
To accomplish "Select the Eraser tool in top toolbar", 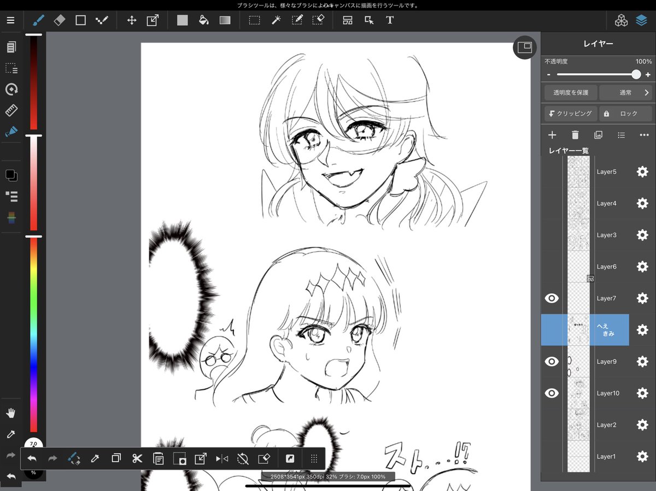I will pyautogui.click(x=60, y=20).
